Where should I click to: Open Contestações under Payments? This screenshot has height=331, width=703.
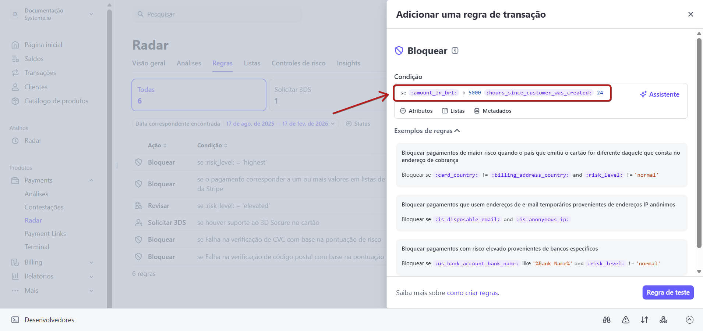[x=44, y=207]
